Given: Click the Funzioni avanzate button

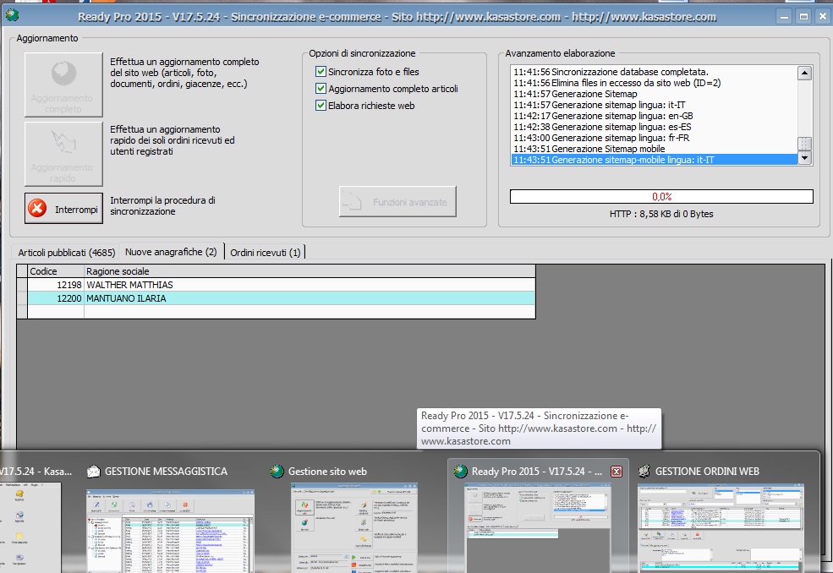Looking at the screenshot, I should pyautogui.click(x=397, y=202).
